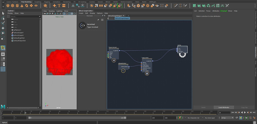Create a polygon plane from the shelf
This screenshot has height=124, width=257.
click(x=31, y=6)
